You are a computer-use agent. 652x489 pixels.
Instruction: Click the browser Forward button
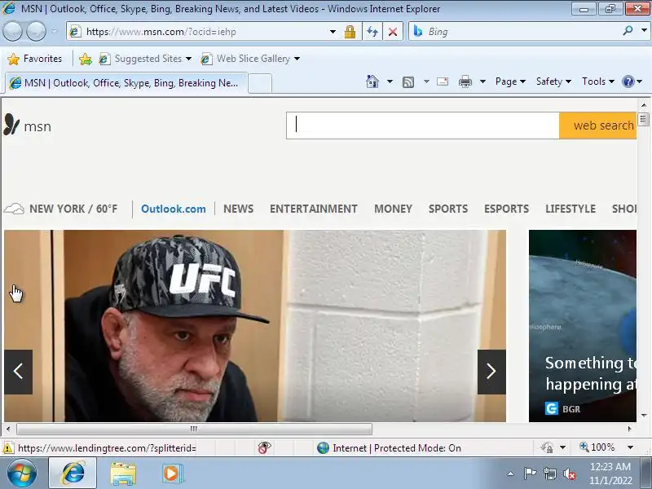click(37, 31)
